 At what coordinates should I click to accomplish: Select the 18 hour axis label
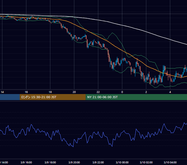pyautogui.click(x=50, y=92)
